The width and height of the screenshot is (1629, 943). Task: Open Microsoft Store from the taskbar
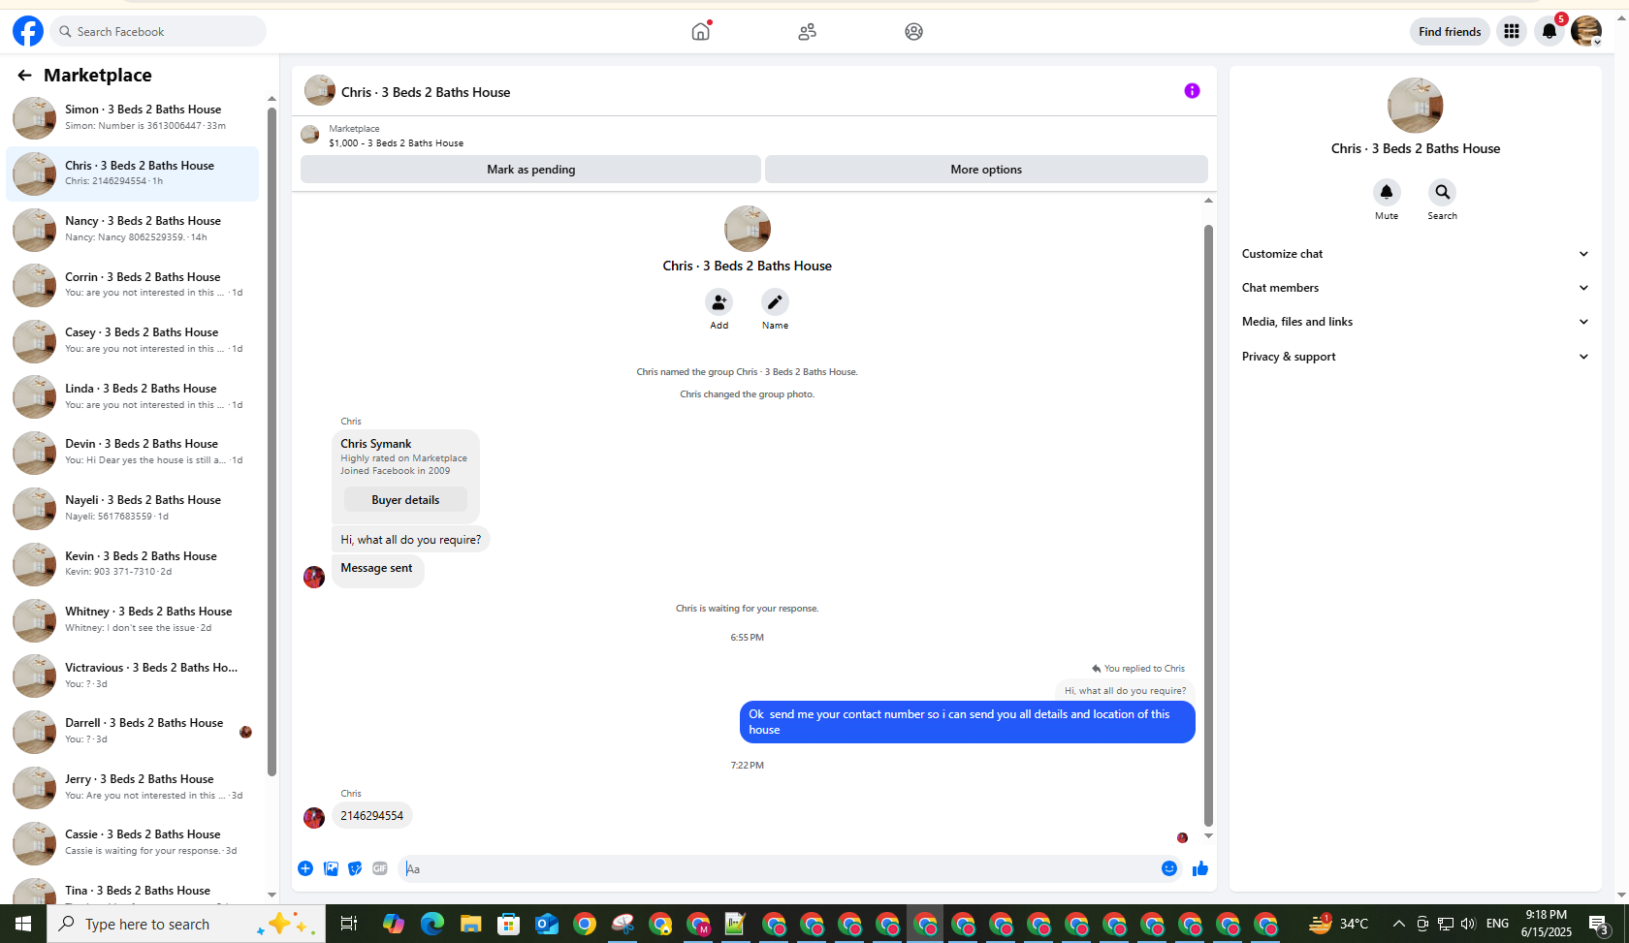[x=508, y=924]
